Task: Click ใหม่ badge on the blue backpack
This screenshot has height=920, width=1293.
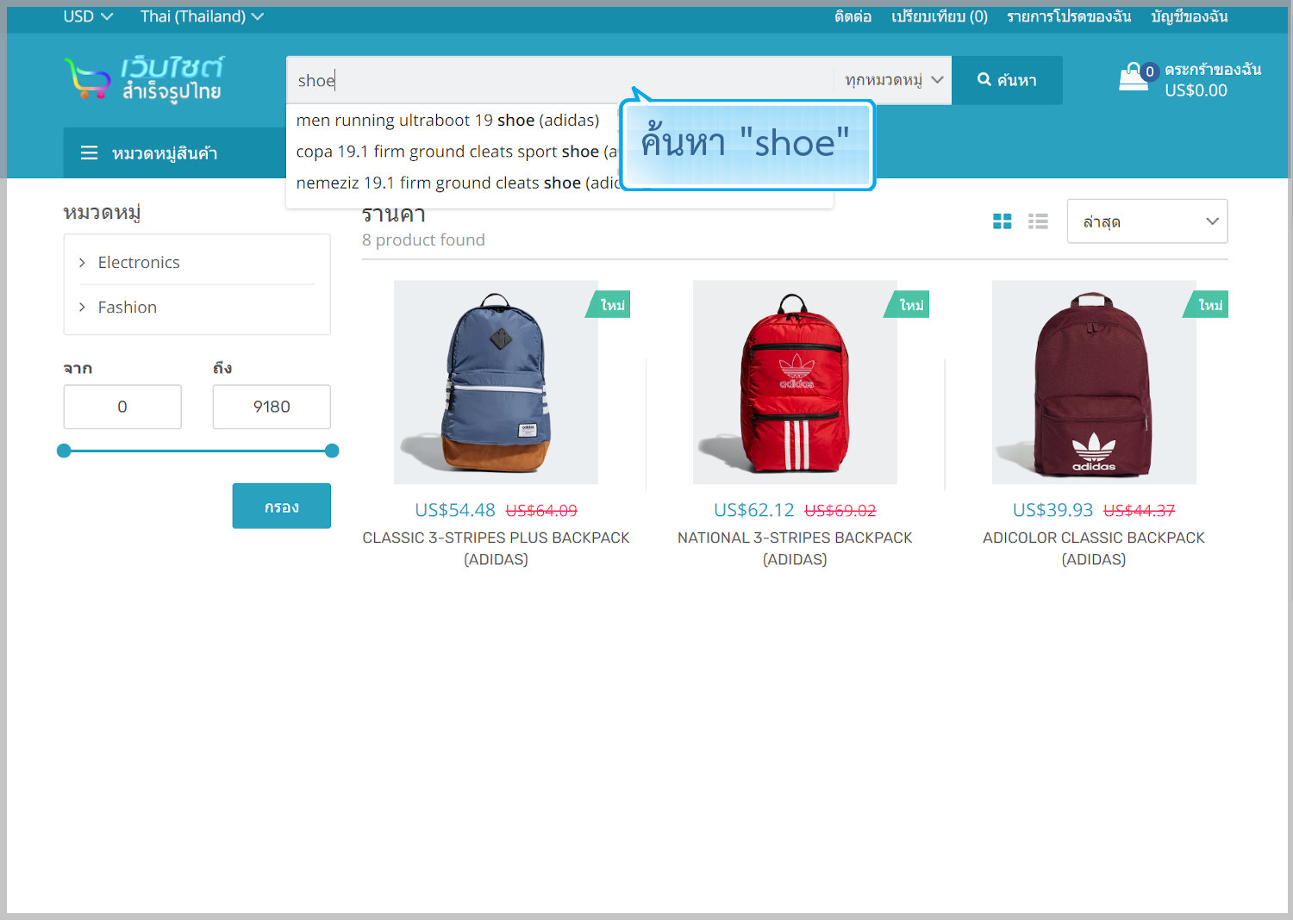Action: (x=609, y=305)
